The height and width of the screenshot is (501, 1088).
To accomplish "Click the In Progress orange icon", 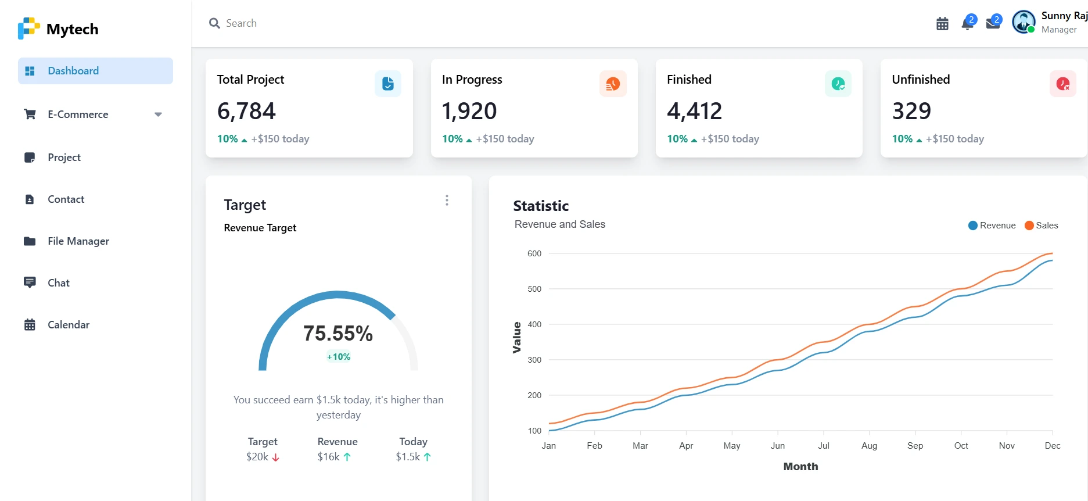I will pos(613,84).
